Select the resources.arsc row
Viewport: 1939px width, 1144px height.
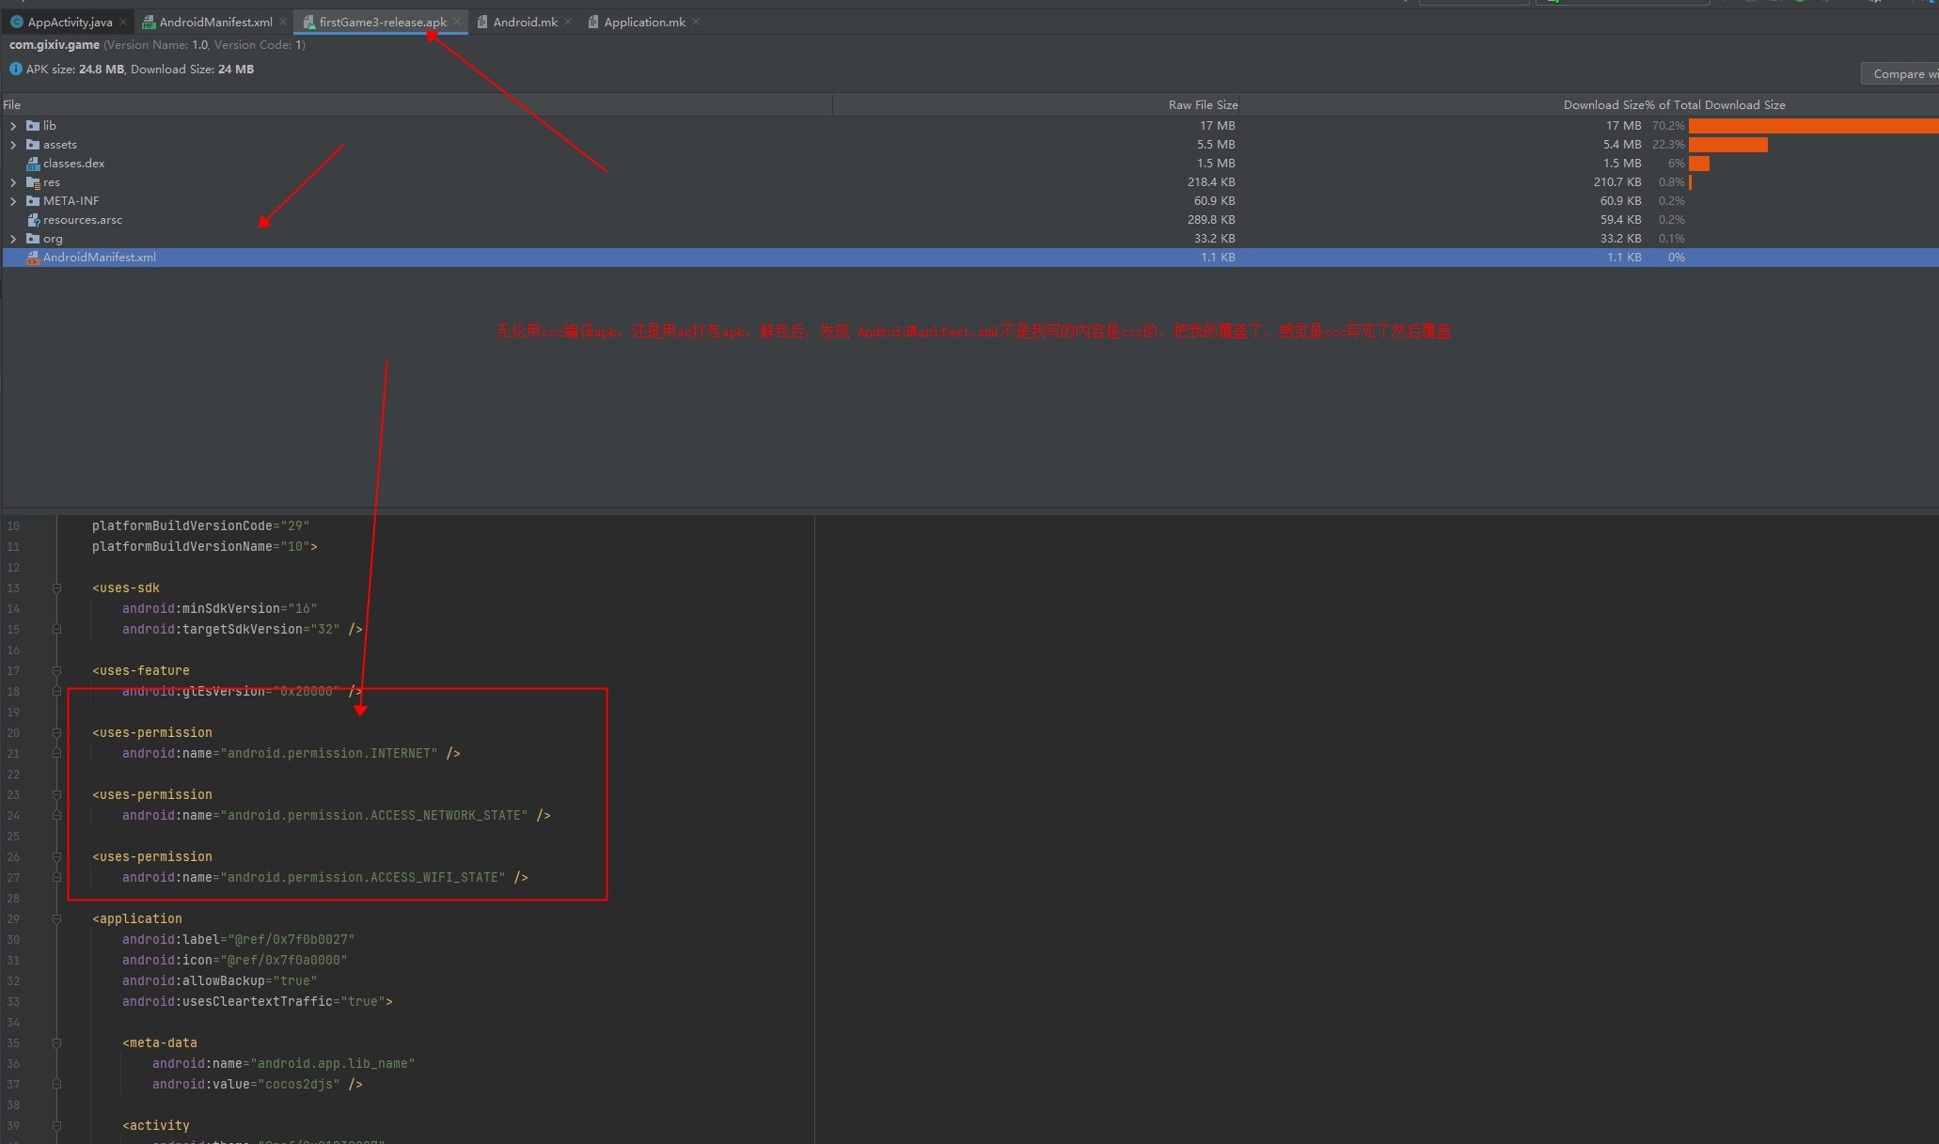pos(83,220)
